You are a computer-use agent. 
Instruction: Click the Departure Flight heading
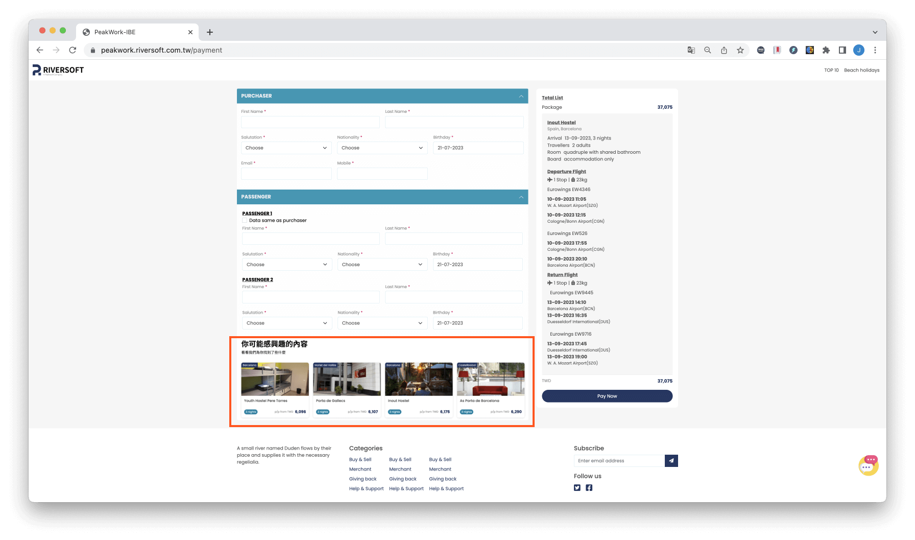pyautogui.click(x=566, y=172)
